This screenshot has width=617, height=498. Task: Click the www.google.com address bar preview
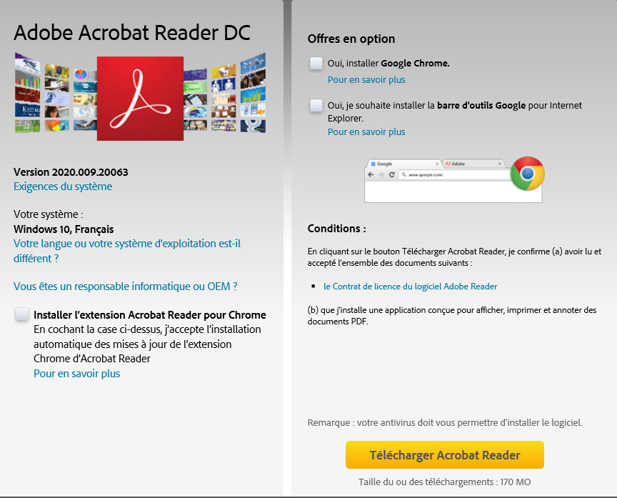(x=454, y=175)
